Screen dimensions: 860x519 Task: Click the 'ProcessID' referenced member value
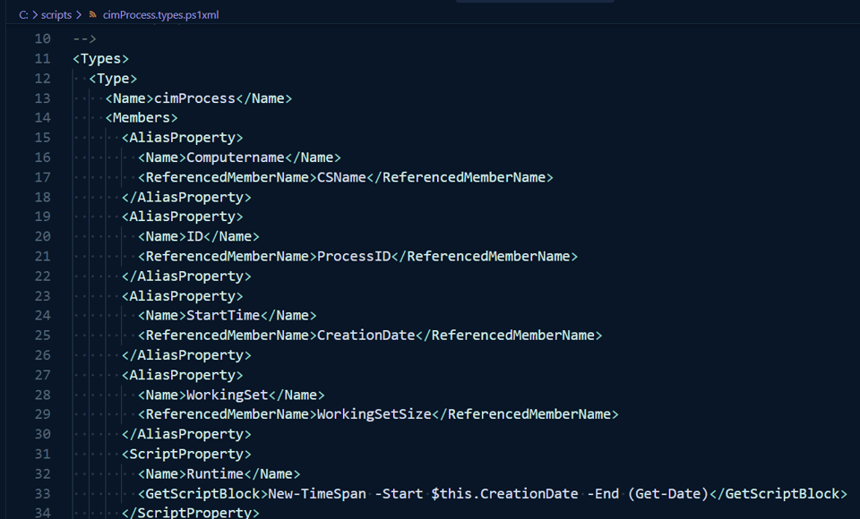coord(354,257)
